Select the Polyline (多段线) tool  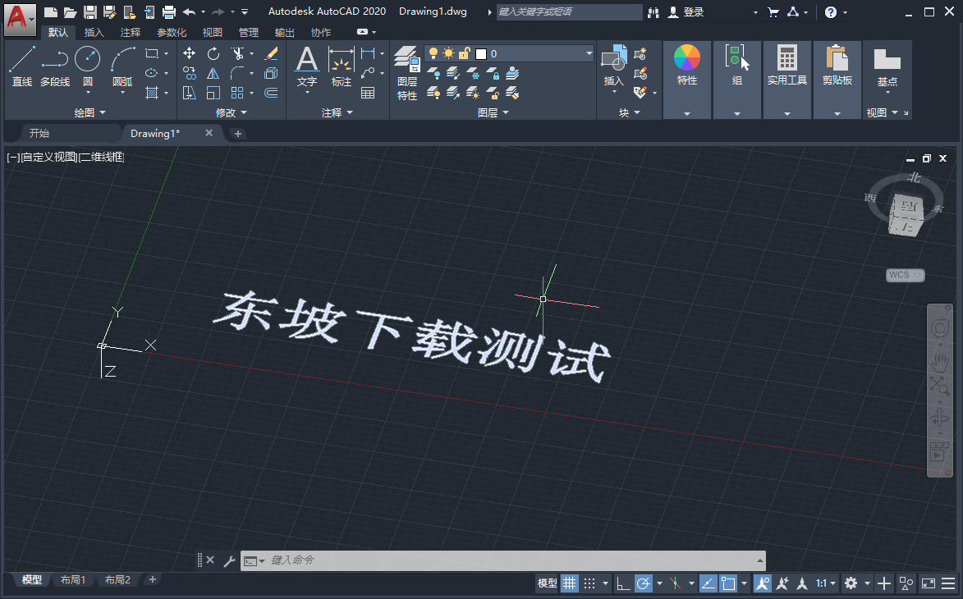(x=54, y=61)
